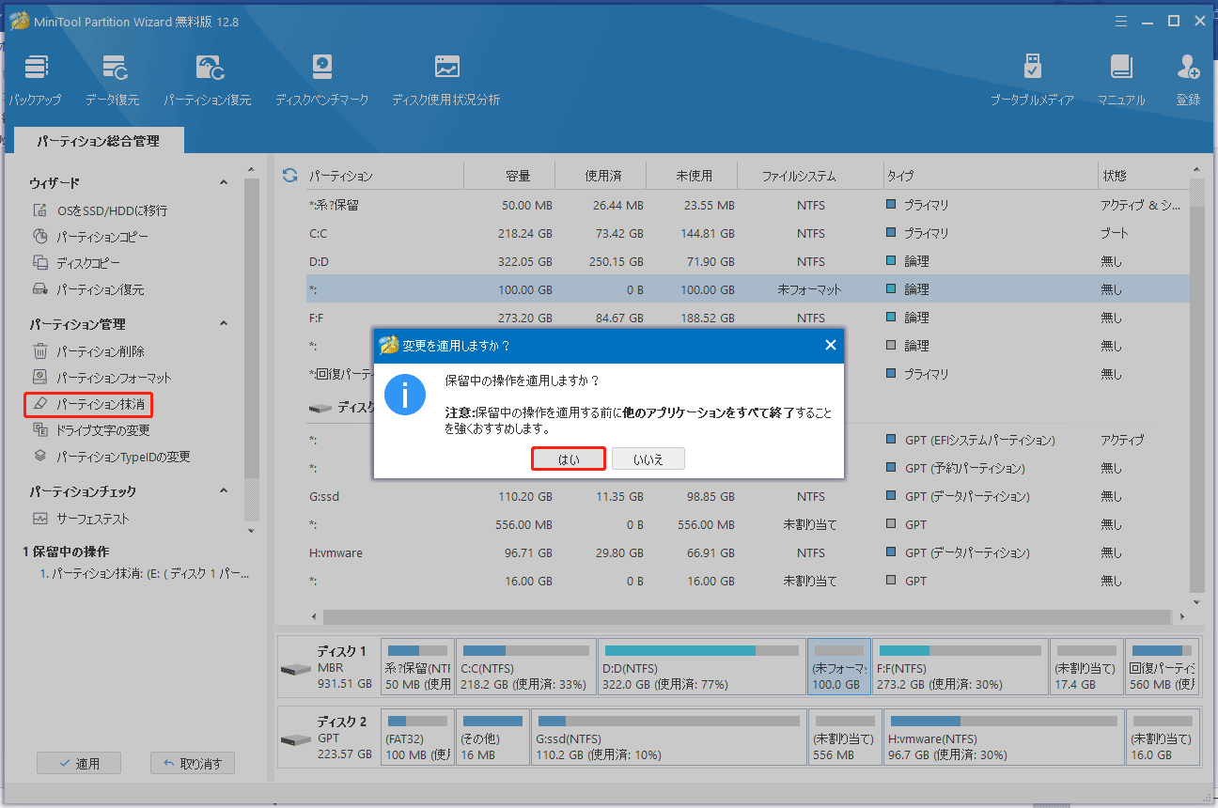Click the 適用 button
Screen dimensions: 1218x808
pyautogui.click(x=79, y=764)
